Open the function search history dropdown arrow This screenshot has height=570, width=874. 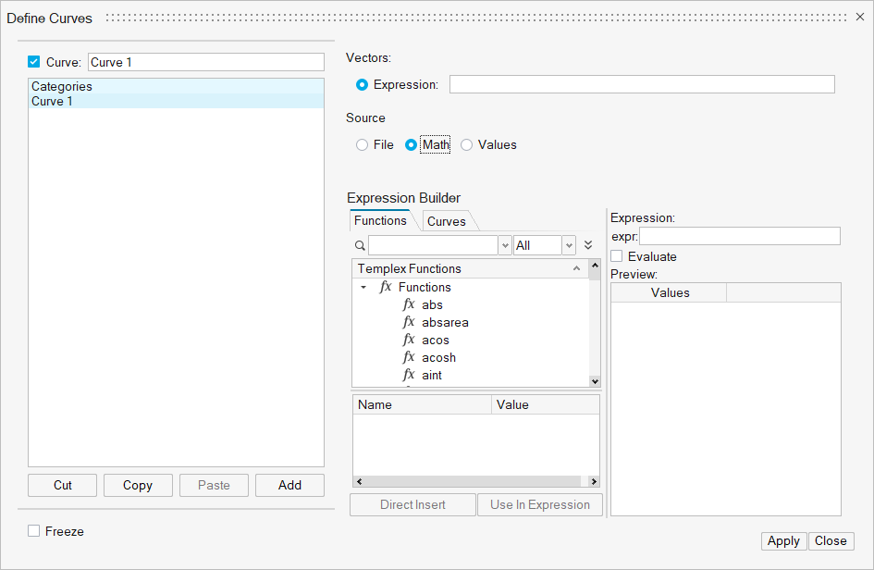click(505, 245)
